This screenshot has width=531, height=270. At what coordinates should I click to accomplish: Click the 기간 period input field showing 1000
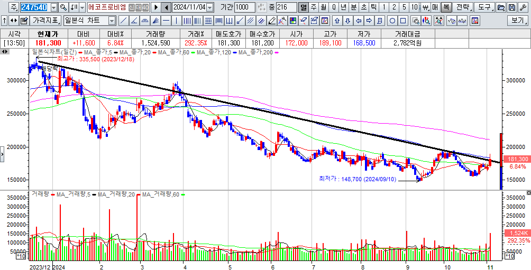tap(244, 7)
